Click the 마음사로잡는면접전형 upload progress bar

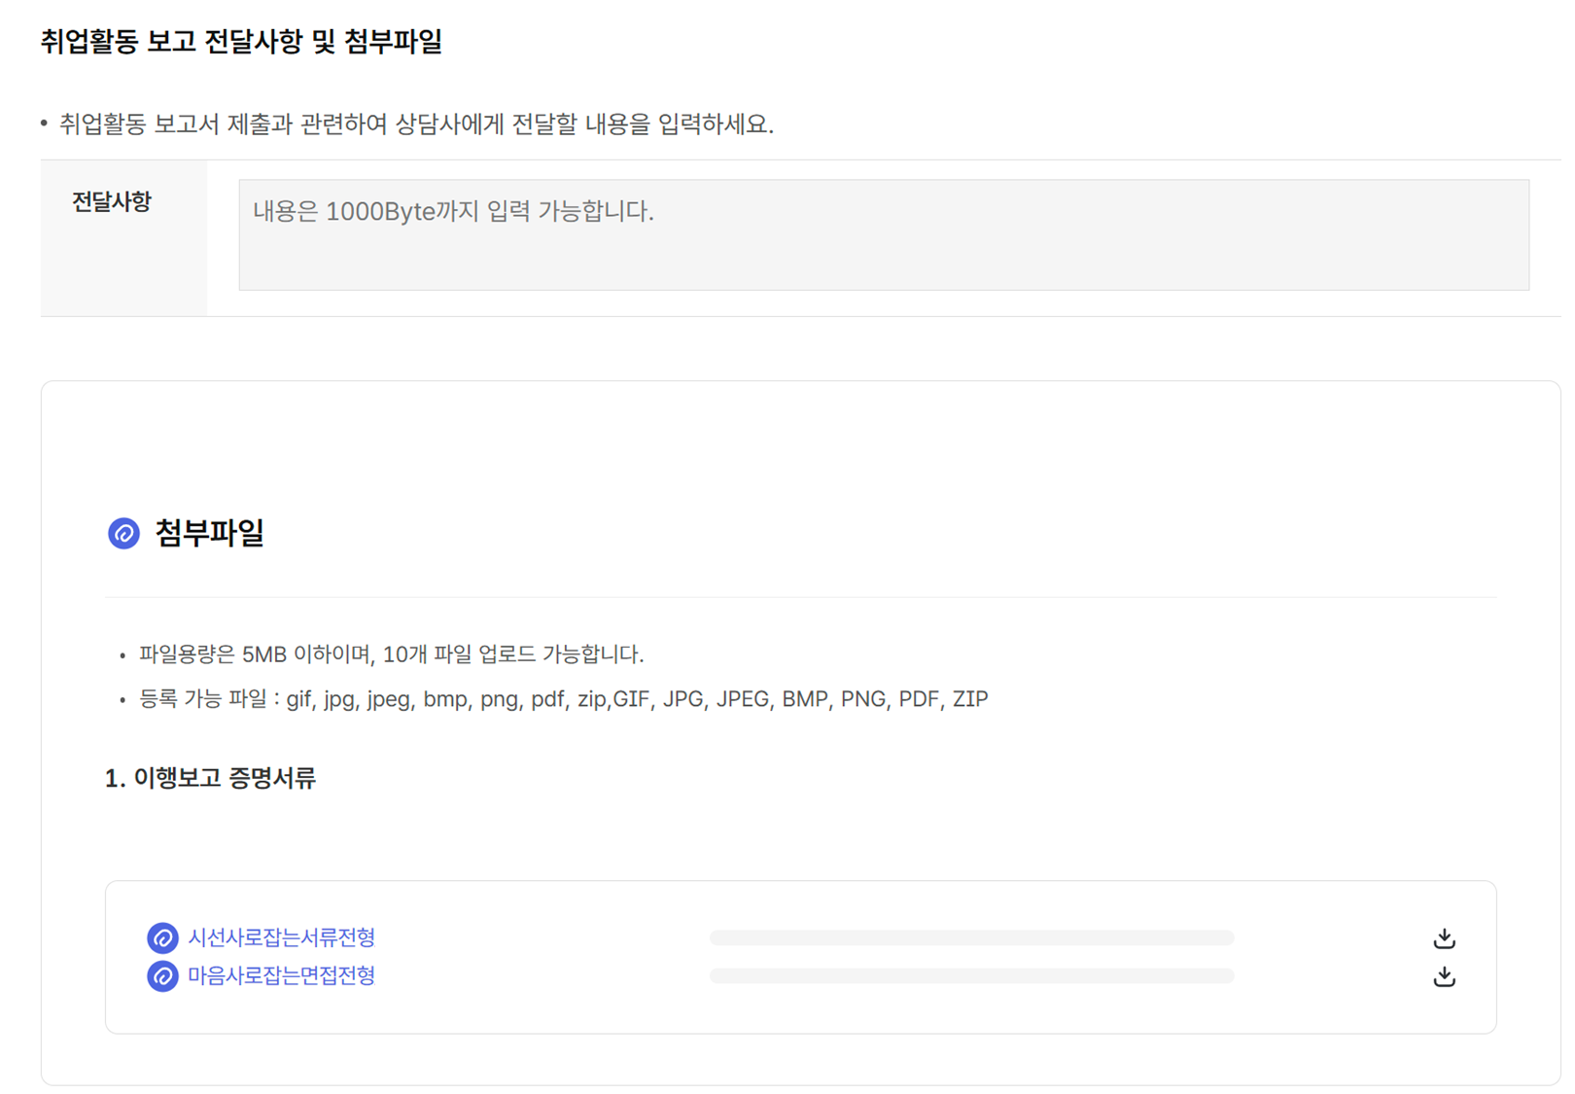971,975
